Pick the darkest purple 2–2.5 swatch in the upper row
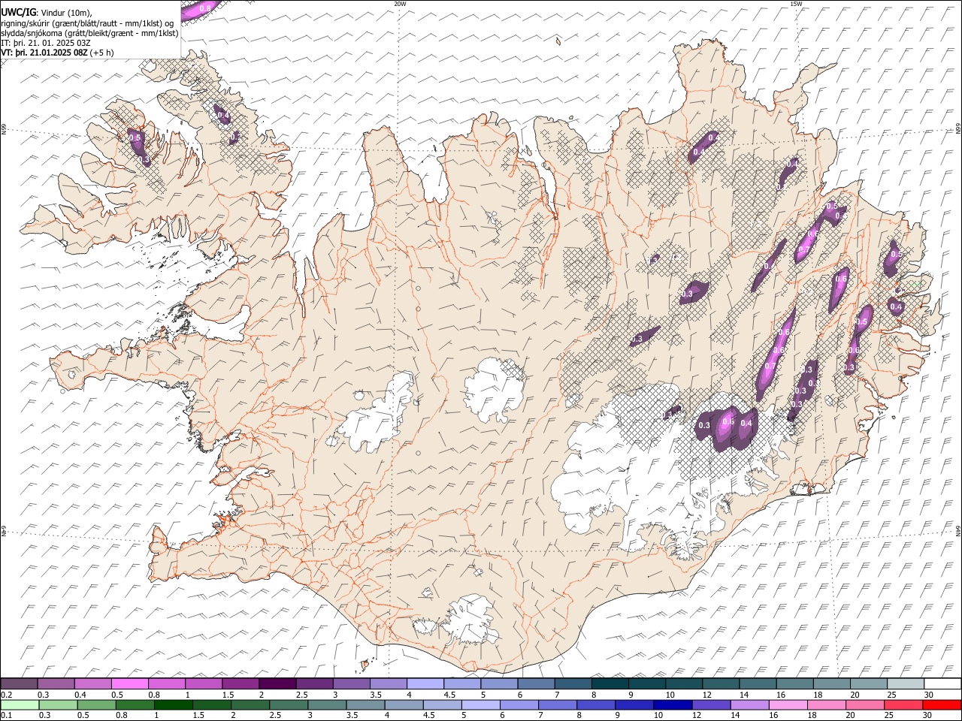Image resolution: width=962 pixels, height=721 pixels. coord(277,683)
